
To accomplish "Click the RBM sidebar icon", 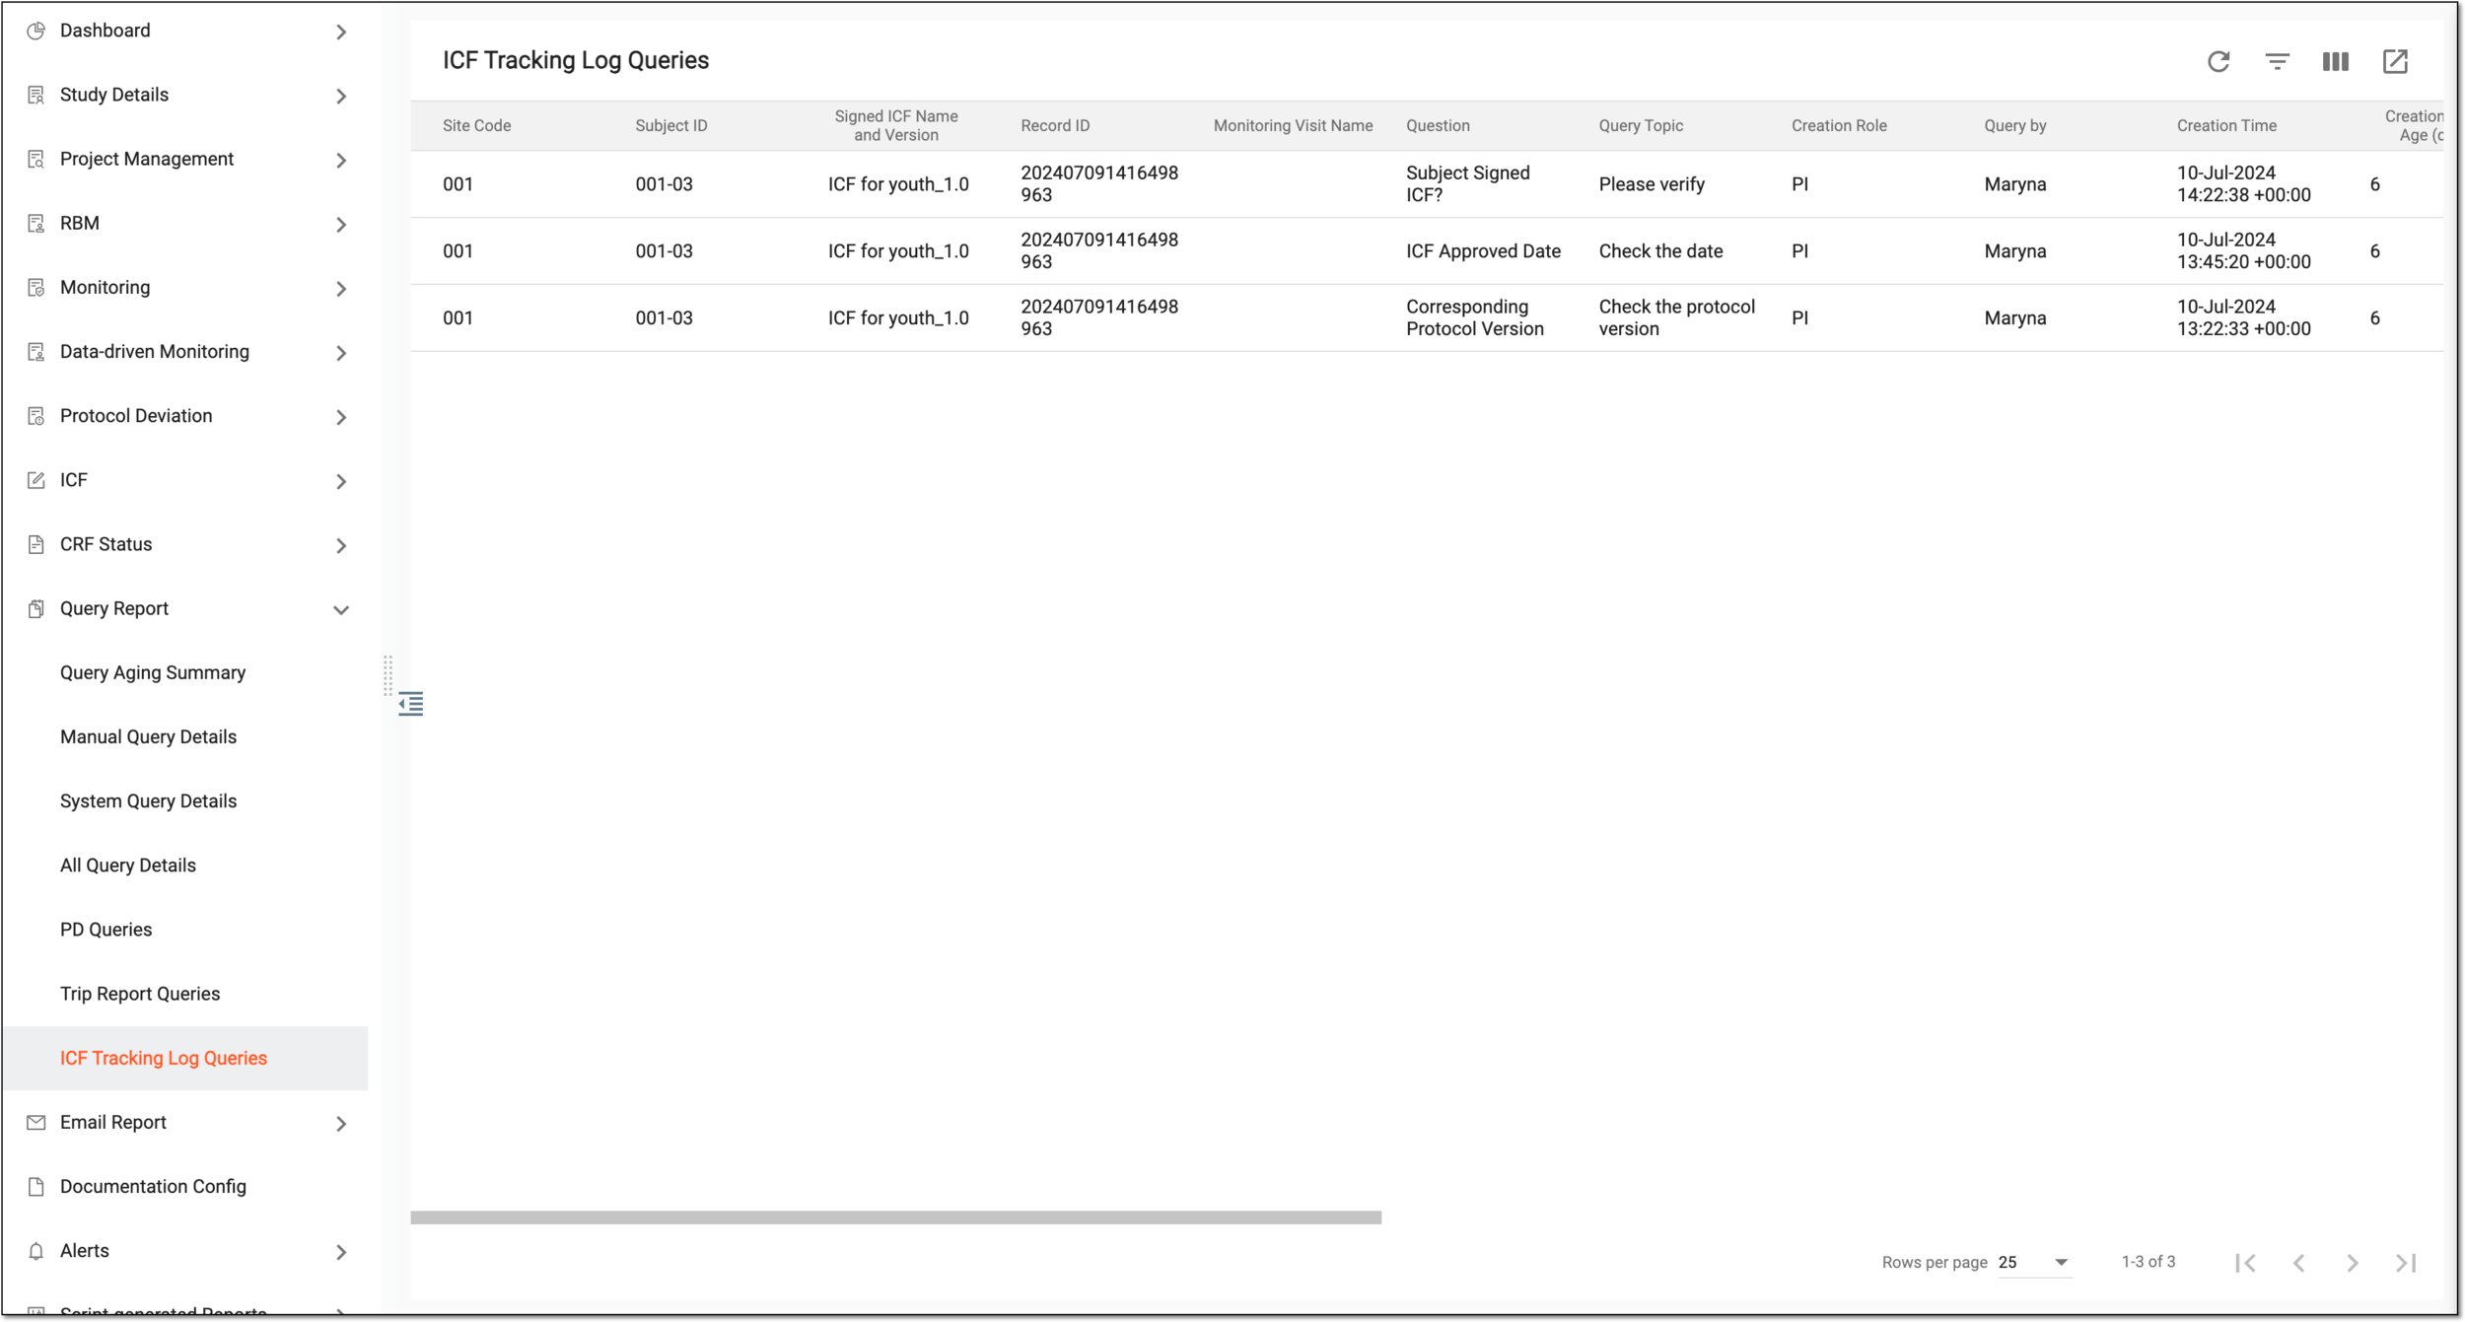I will pyautogui.click(x=36, y=223).
